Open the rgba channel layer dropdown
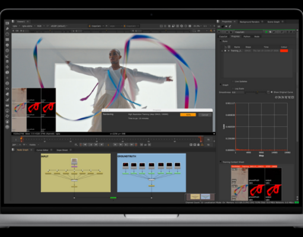303x237 pixels. [x=16, y=26]
